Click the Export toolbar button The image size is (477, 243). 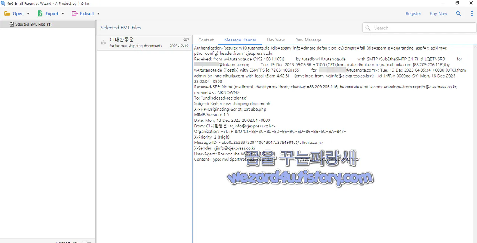(51, 13)
